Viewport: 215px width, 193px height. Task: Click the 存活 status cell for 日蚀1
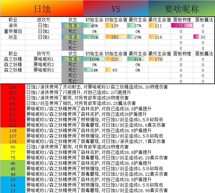(x=72, y=26)
